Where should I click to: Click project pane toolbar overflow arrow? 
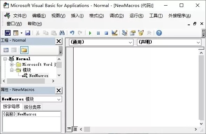pyautogui.click(x=61, y=50)
